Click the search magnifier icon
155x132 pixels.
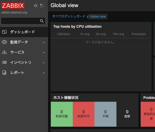click(42, 21)
